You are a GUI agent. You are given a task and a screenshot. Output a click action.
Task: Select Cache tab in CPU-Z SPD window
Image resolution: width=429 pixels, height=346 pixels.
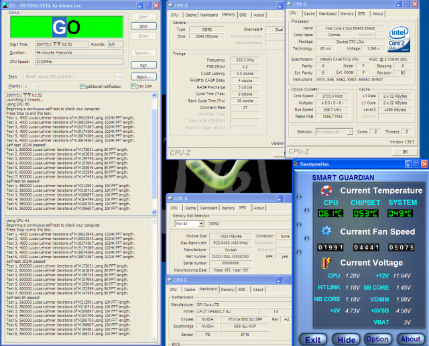point(190,208)
